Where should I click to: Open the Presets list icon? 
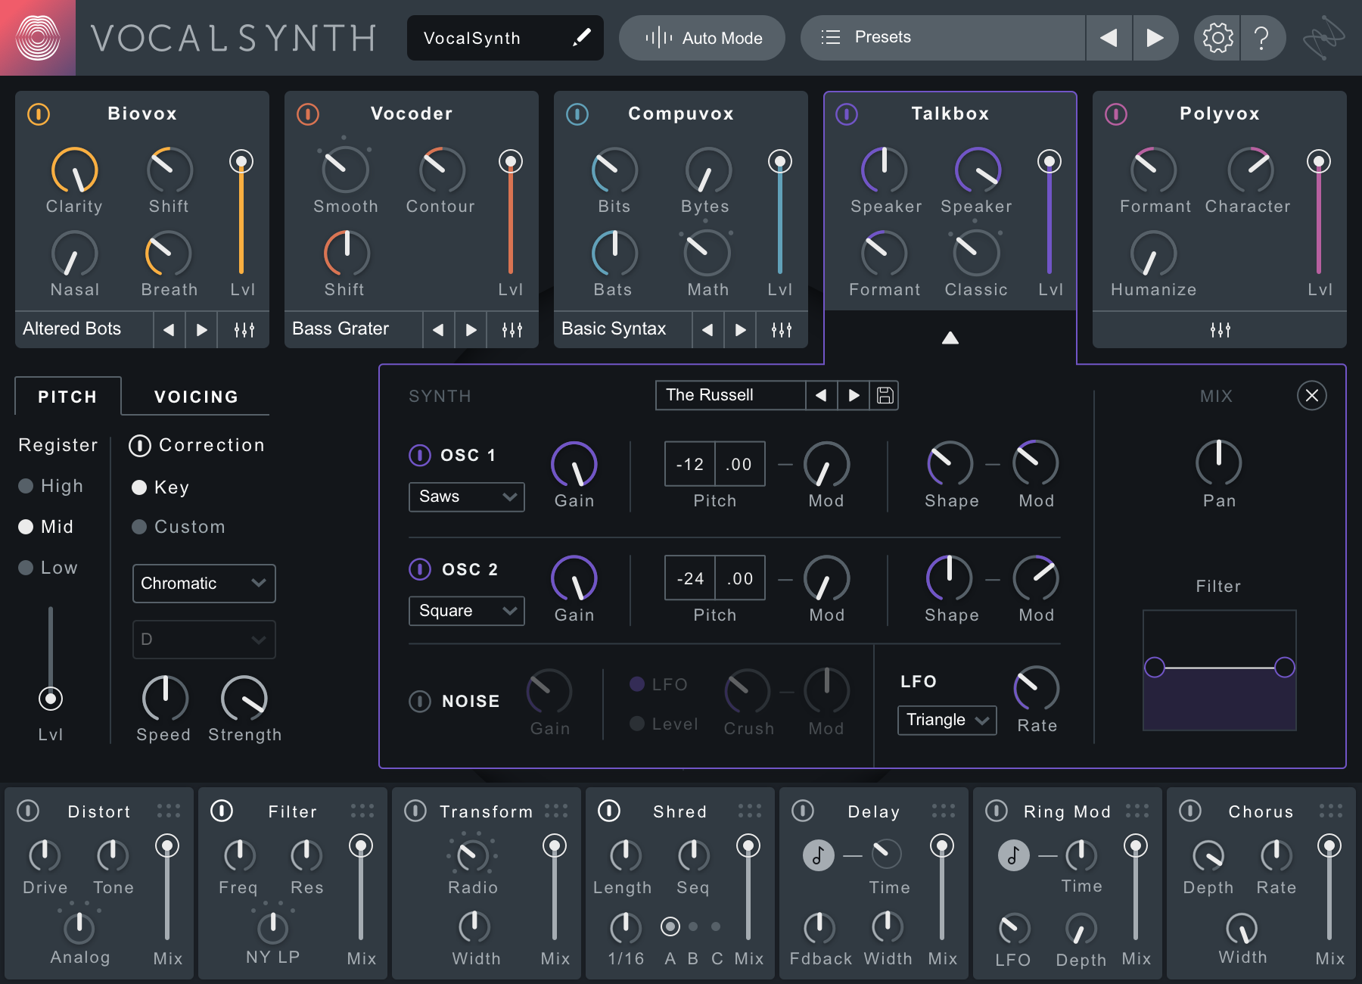(830, 37)
